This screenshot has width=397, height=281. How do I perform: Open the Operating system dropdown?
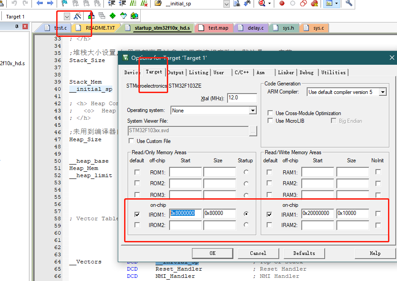(x=253, y=110)
